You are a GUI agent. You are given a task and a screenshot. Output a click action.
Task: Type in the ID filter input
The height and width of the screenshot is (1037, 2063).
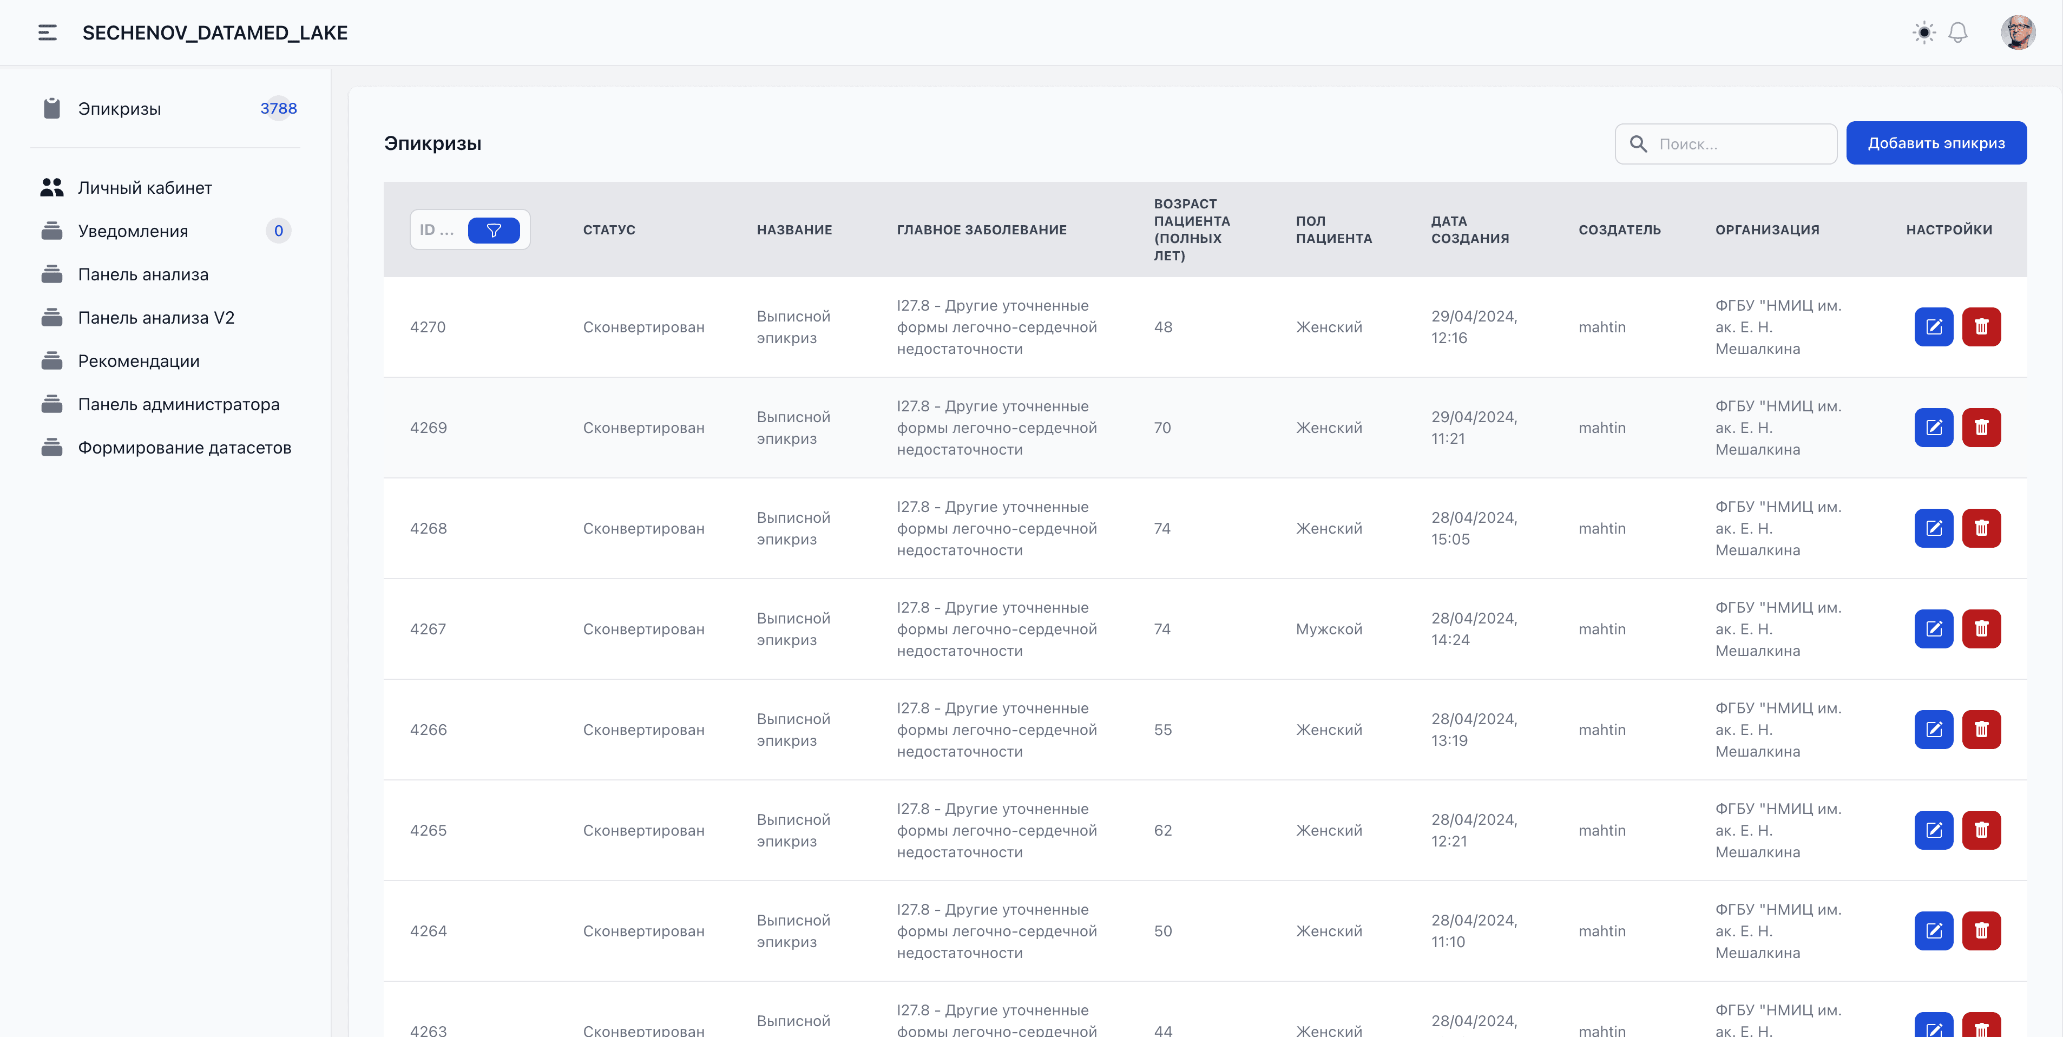pos(437,231)
